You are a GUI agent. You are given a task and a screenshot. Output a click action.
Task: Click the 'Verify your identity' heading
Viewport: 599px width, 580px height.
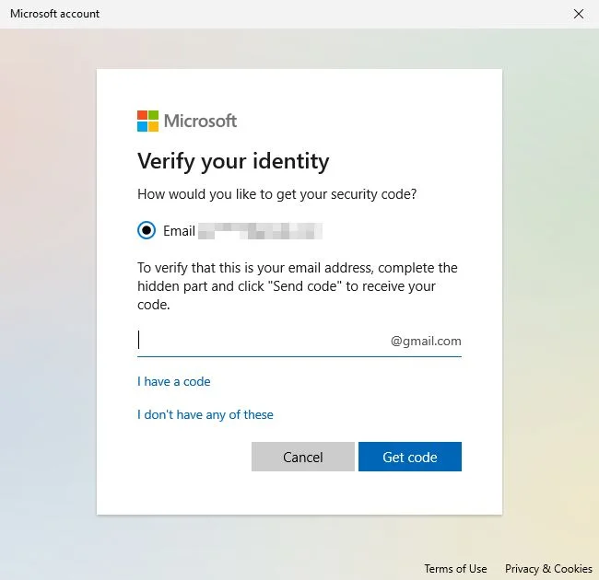click(233, 162)
